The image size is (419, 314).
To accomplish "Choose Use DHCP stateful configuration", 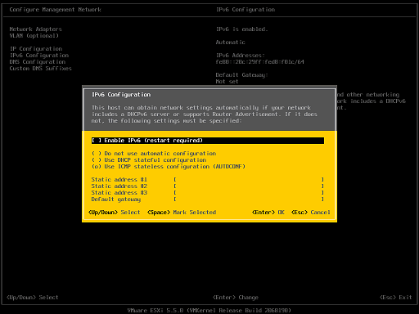I will 149,160.
